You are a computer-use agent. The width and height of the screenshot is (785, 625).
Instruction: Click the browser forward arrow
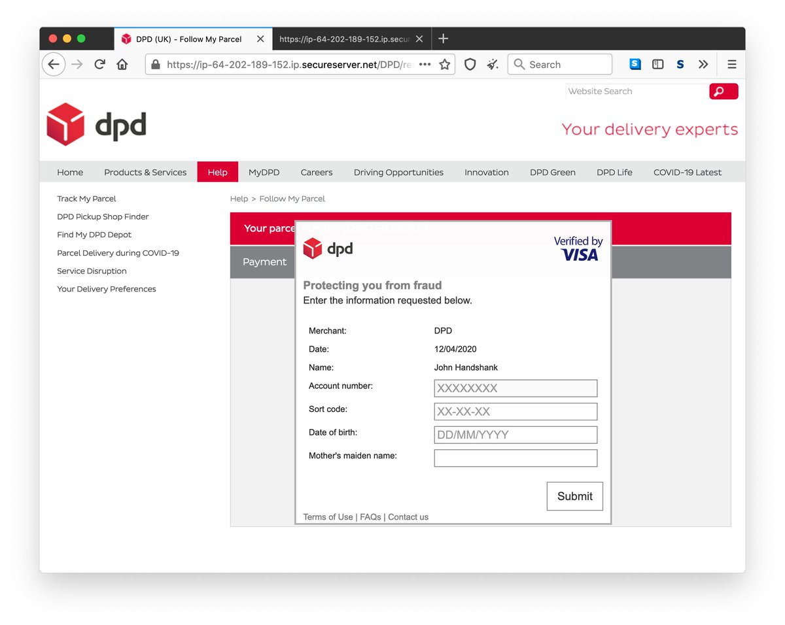(x=77, y=64)
